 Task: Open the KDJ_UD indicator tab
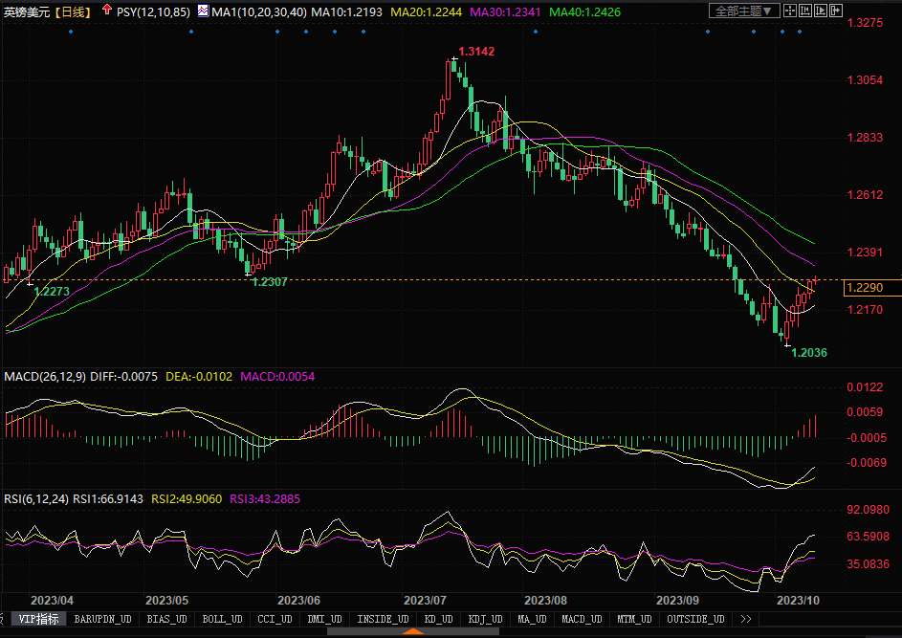pyautogui.click(x=485, y=619)
